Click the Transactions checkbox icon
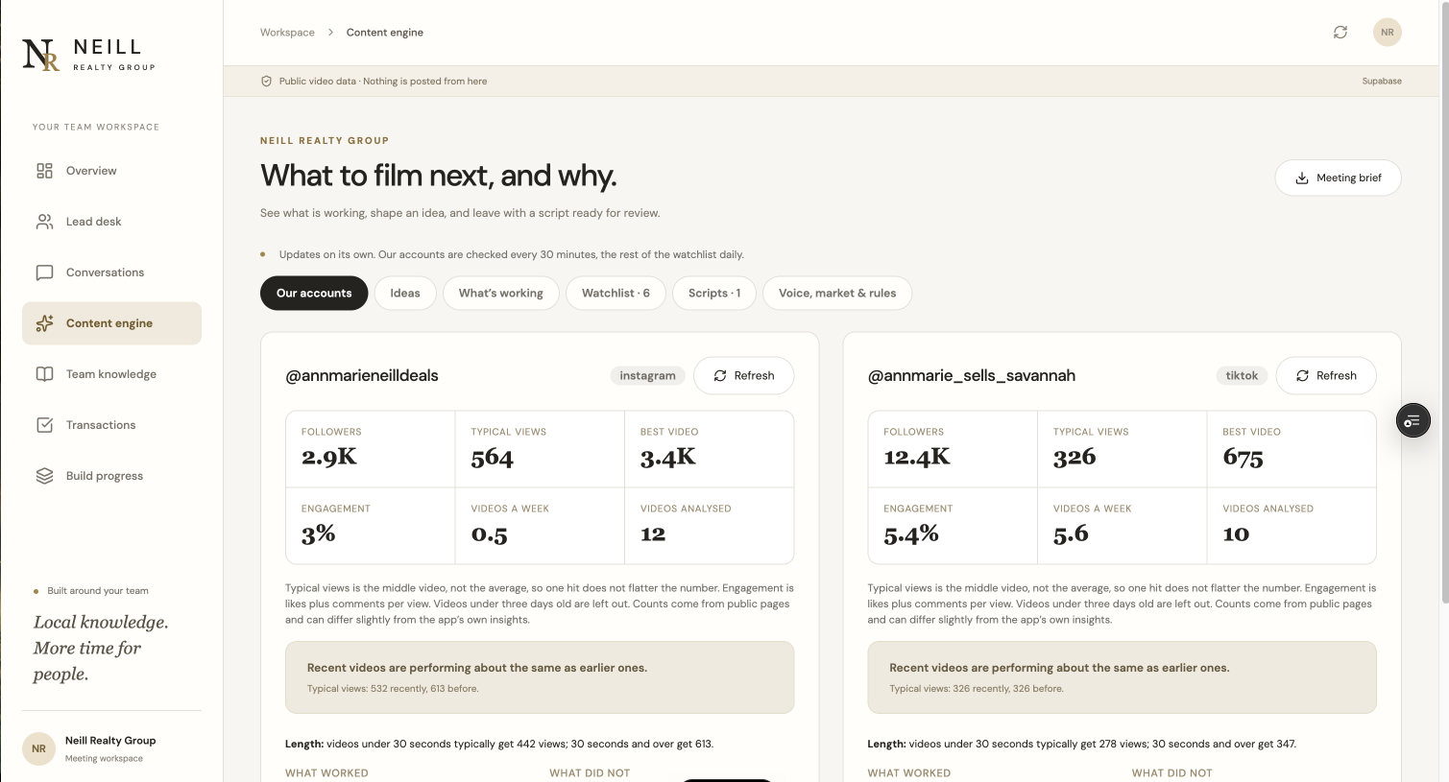 [44, 425]
